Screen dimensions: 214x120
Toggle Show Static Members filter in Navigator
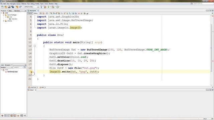(x=9, y=116)
